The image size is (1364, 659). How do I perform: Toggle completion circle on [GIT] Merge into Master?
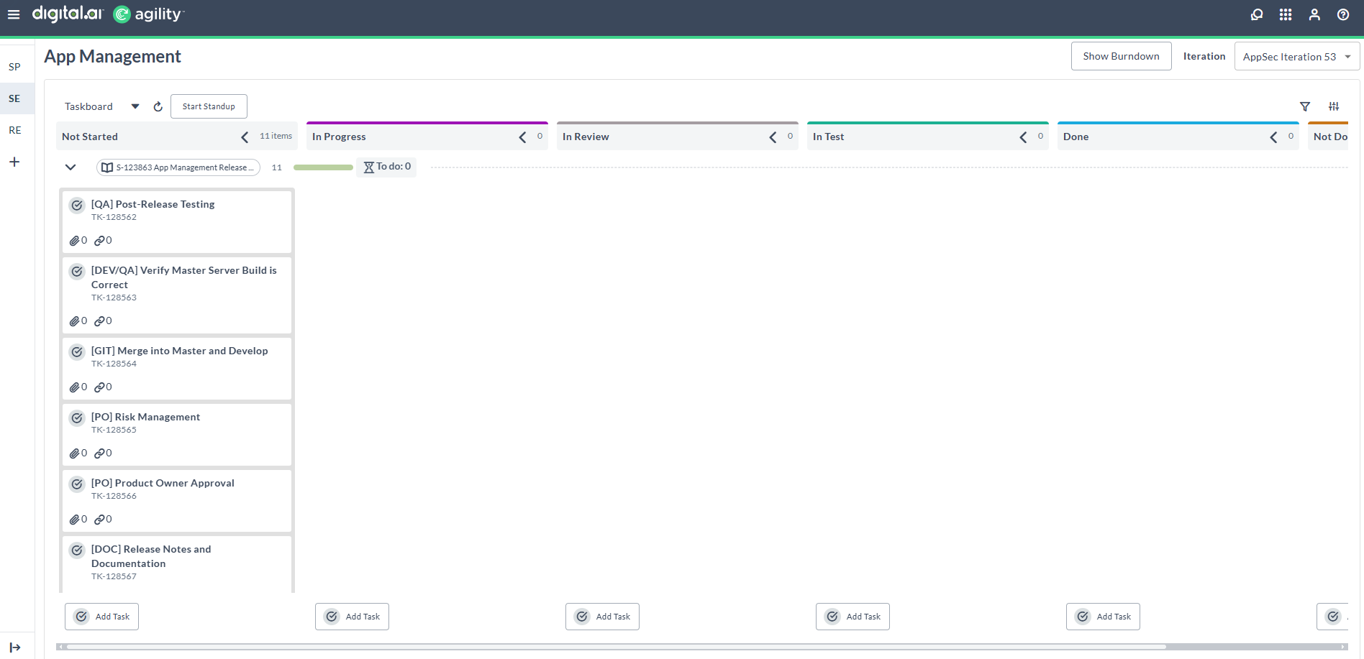tap(77, 351)
